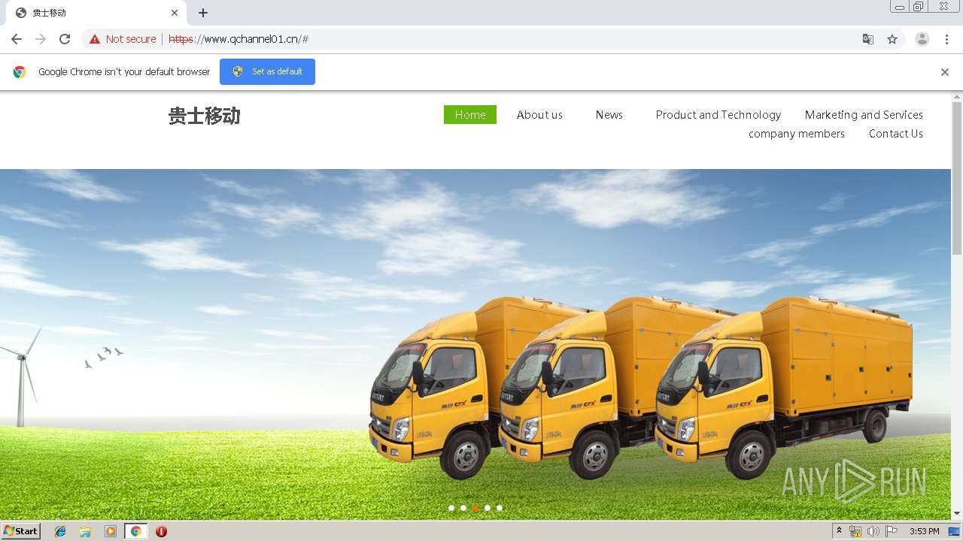
Task: Select the second carousel slide dot
Action: [x=463, y=508]
